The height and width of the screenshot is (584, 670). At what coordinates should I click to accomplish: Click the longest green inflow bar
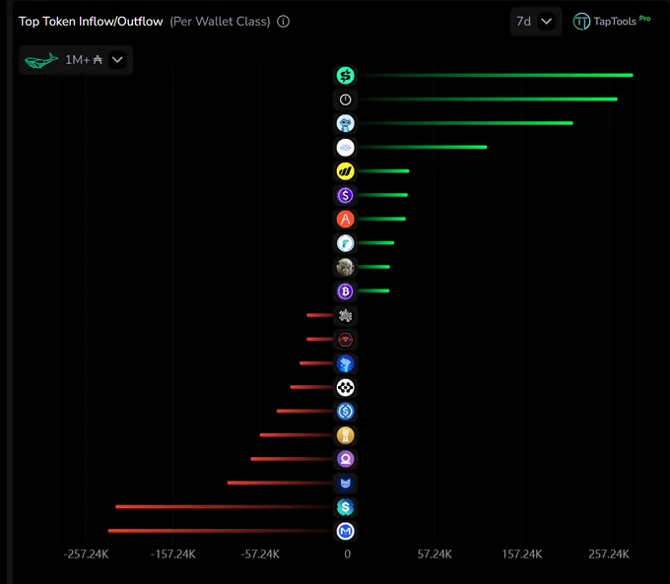tap(496, 75)
